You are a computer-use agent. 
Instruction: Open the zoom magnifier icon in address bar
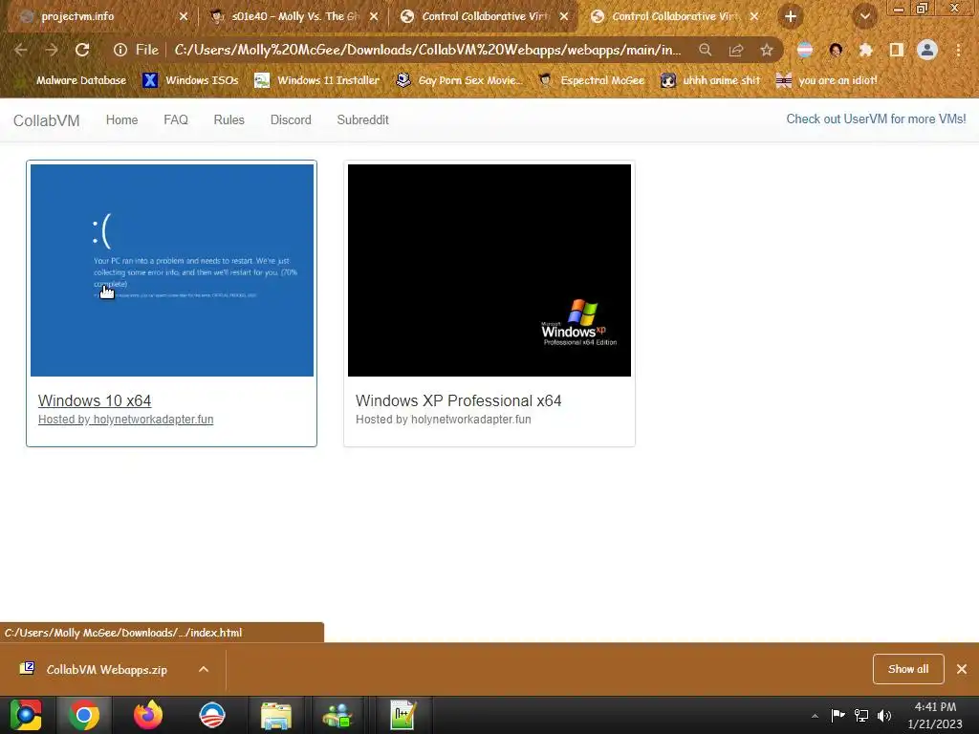click(705, 50)
